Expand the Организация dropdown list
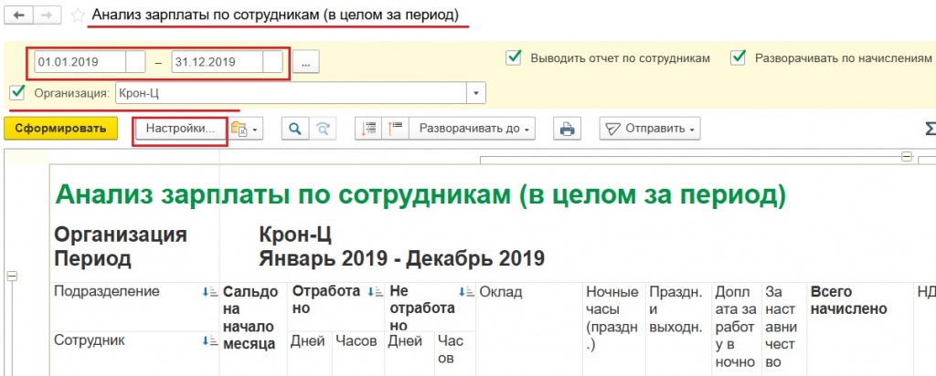 pos(475,93)
